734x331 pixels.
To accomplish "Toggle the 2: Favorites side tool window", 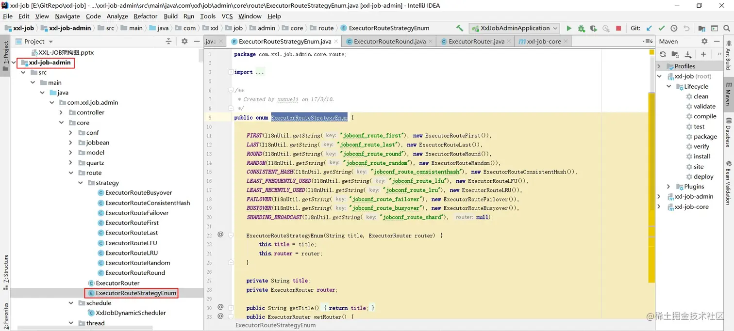I will pos(5,315).
